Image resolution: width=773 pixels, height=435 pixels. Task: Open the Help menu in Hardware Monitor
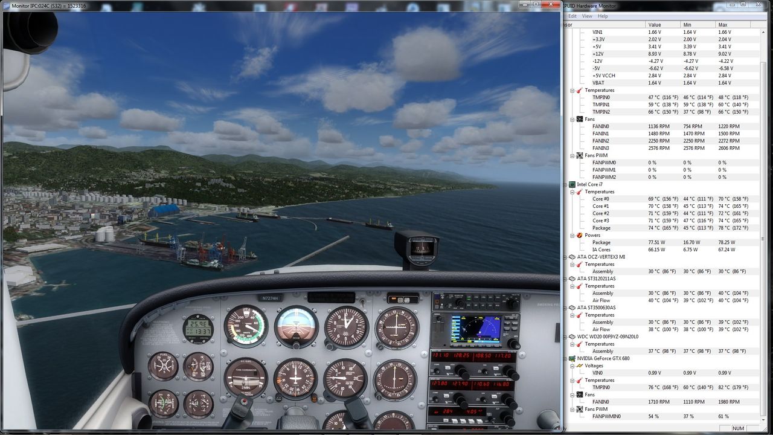click(603, 16)
